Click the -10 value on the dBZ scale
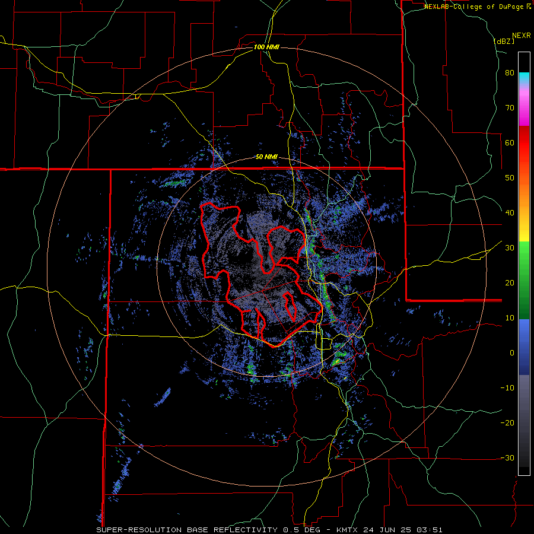 (x=507, y=387)
